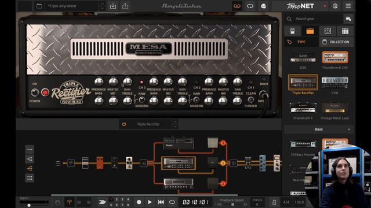Expand the Bass category dropdown
Screen dimensions: 371x208
click(319, 129)
